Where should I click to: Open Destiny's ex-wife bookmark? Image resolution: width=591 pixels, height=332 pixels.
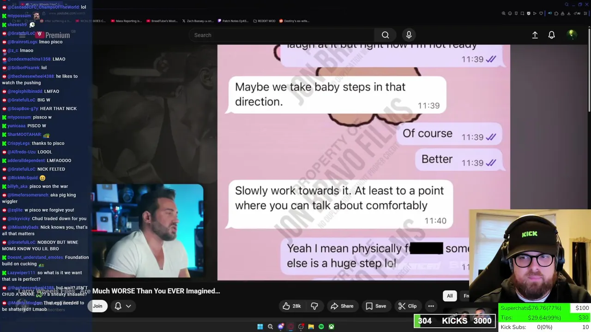point(295,21)
